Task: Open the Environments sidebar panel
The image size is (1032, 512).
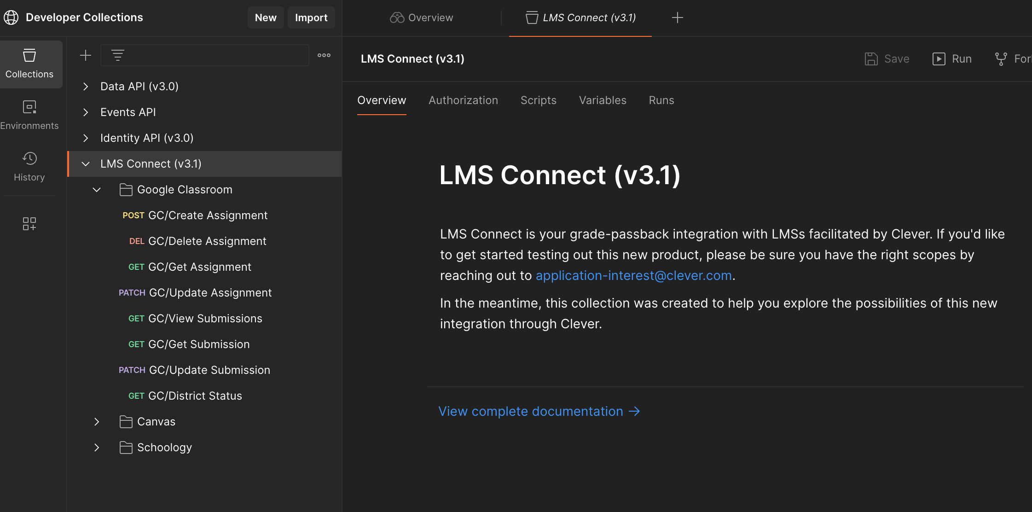Action: tap(29, 115)
